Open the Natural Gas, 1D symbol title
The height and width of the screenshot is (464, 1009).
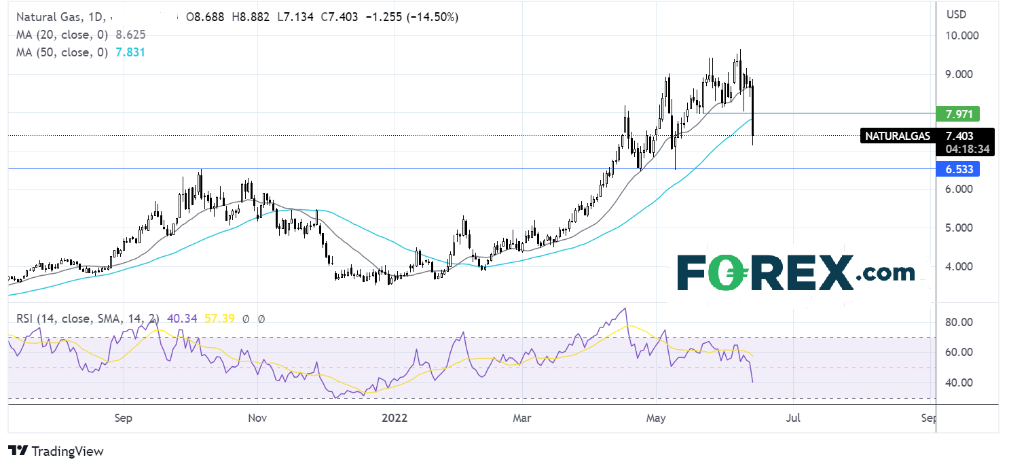(x=54, y=18)
